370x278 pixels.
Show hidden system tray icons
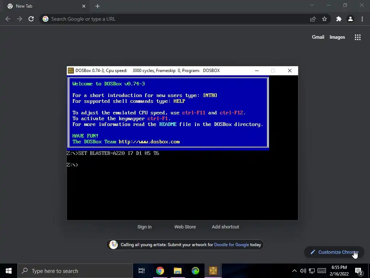(294, 271)
